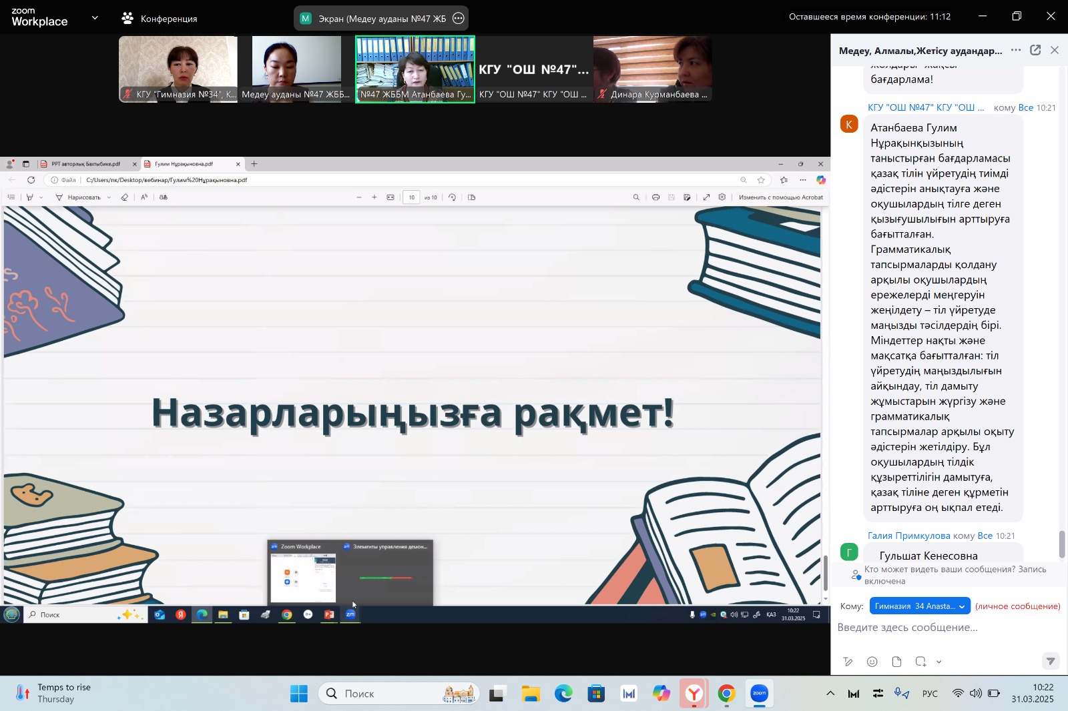The width and height of the screenshot is (1068, 711).
Task: Pop out the chat panel window
Action: click(x=1035, y=50)
